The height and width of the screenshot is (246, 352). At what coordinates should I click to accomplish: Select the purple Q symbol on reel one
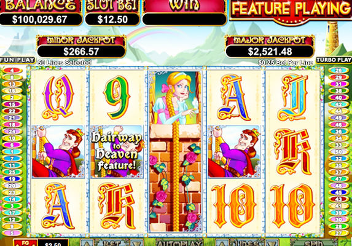58,98
